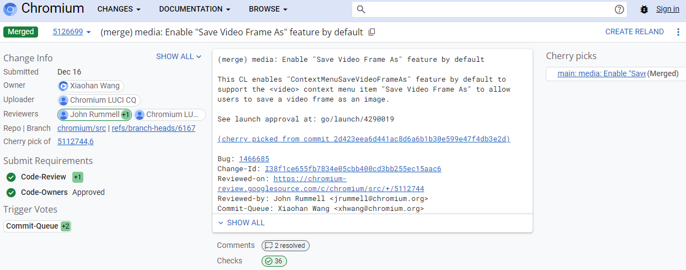Open the chromium/src repo link

(x=82, y=128)
